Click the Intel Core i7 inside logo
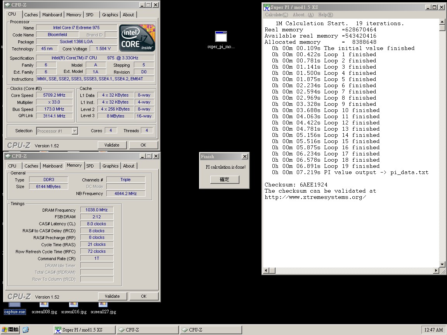This screenshot has height=335, width=447. tap(137, 38)
